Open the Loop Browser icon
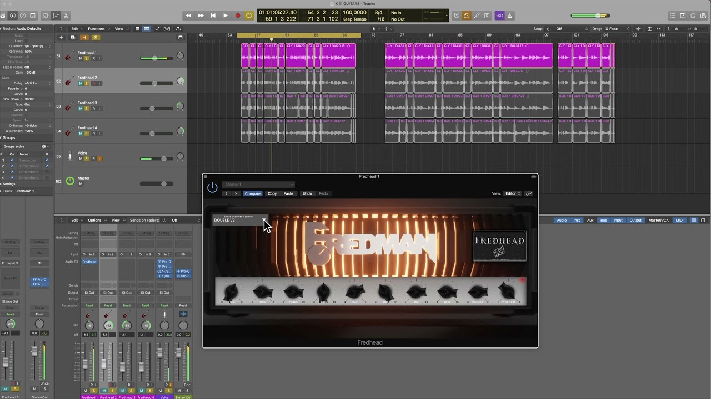711x399 pixels. click(x=693, y=16)
